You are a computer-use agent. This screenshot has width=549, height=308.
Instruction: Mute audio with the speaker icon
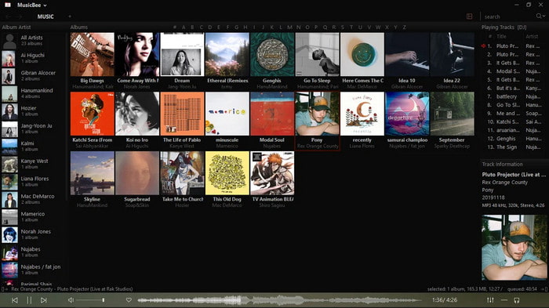click(71, 300)
